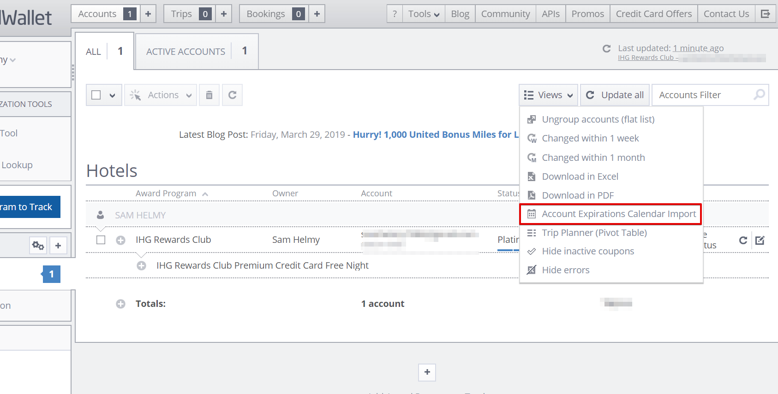Open Credit Card Offers link
The width and height of the screenshot is (778, 394).
tap(654, 14)
